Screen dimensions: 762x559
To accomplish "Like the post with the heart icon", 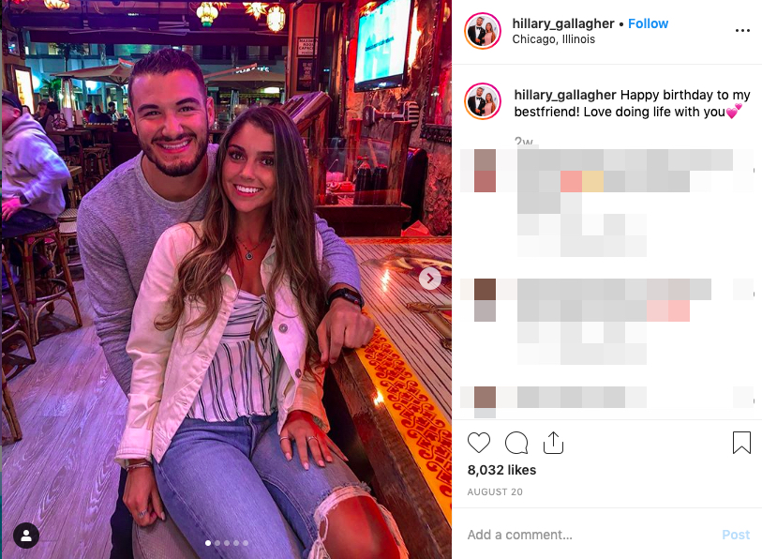I will click(x=479, y=443).
